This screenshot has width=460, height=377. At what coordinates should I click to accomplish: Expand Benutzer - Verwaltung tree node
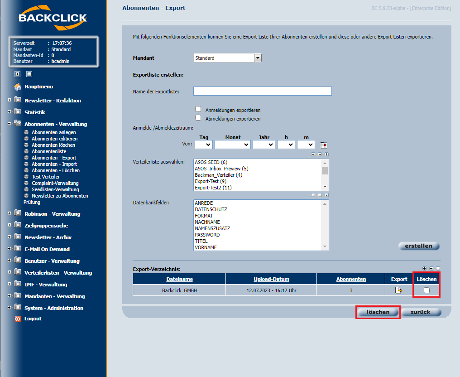[10, 261]
